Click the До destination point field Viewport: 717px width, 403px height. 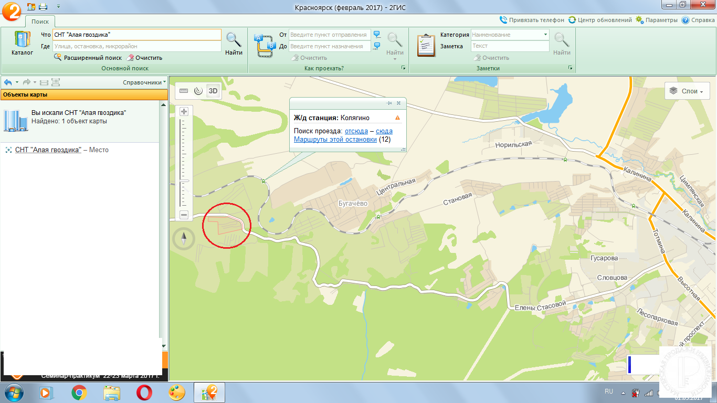coord(330,46)
